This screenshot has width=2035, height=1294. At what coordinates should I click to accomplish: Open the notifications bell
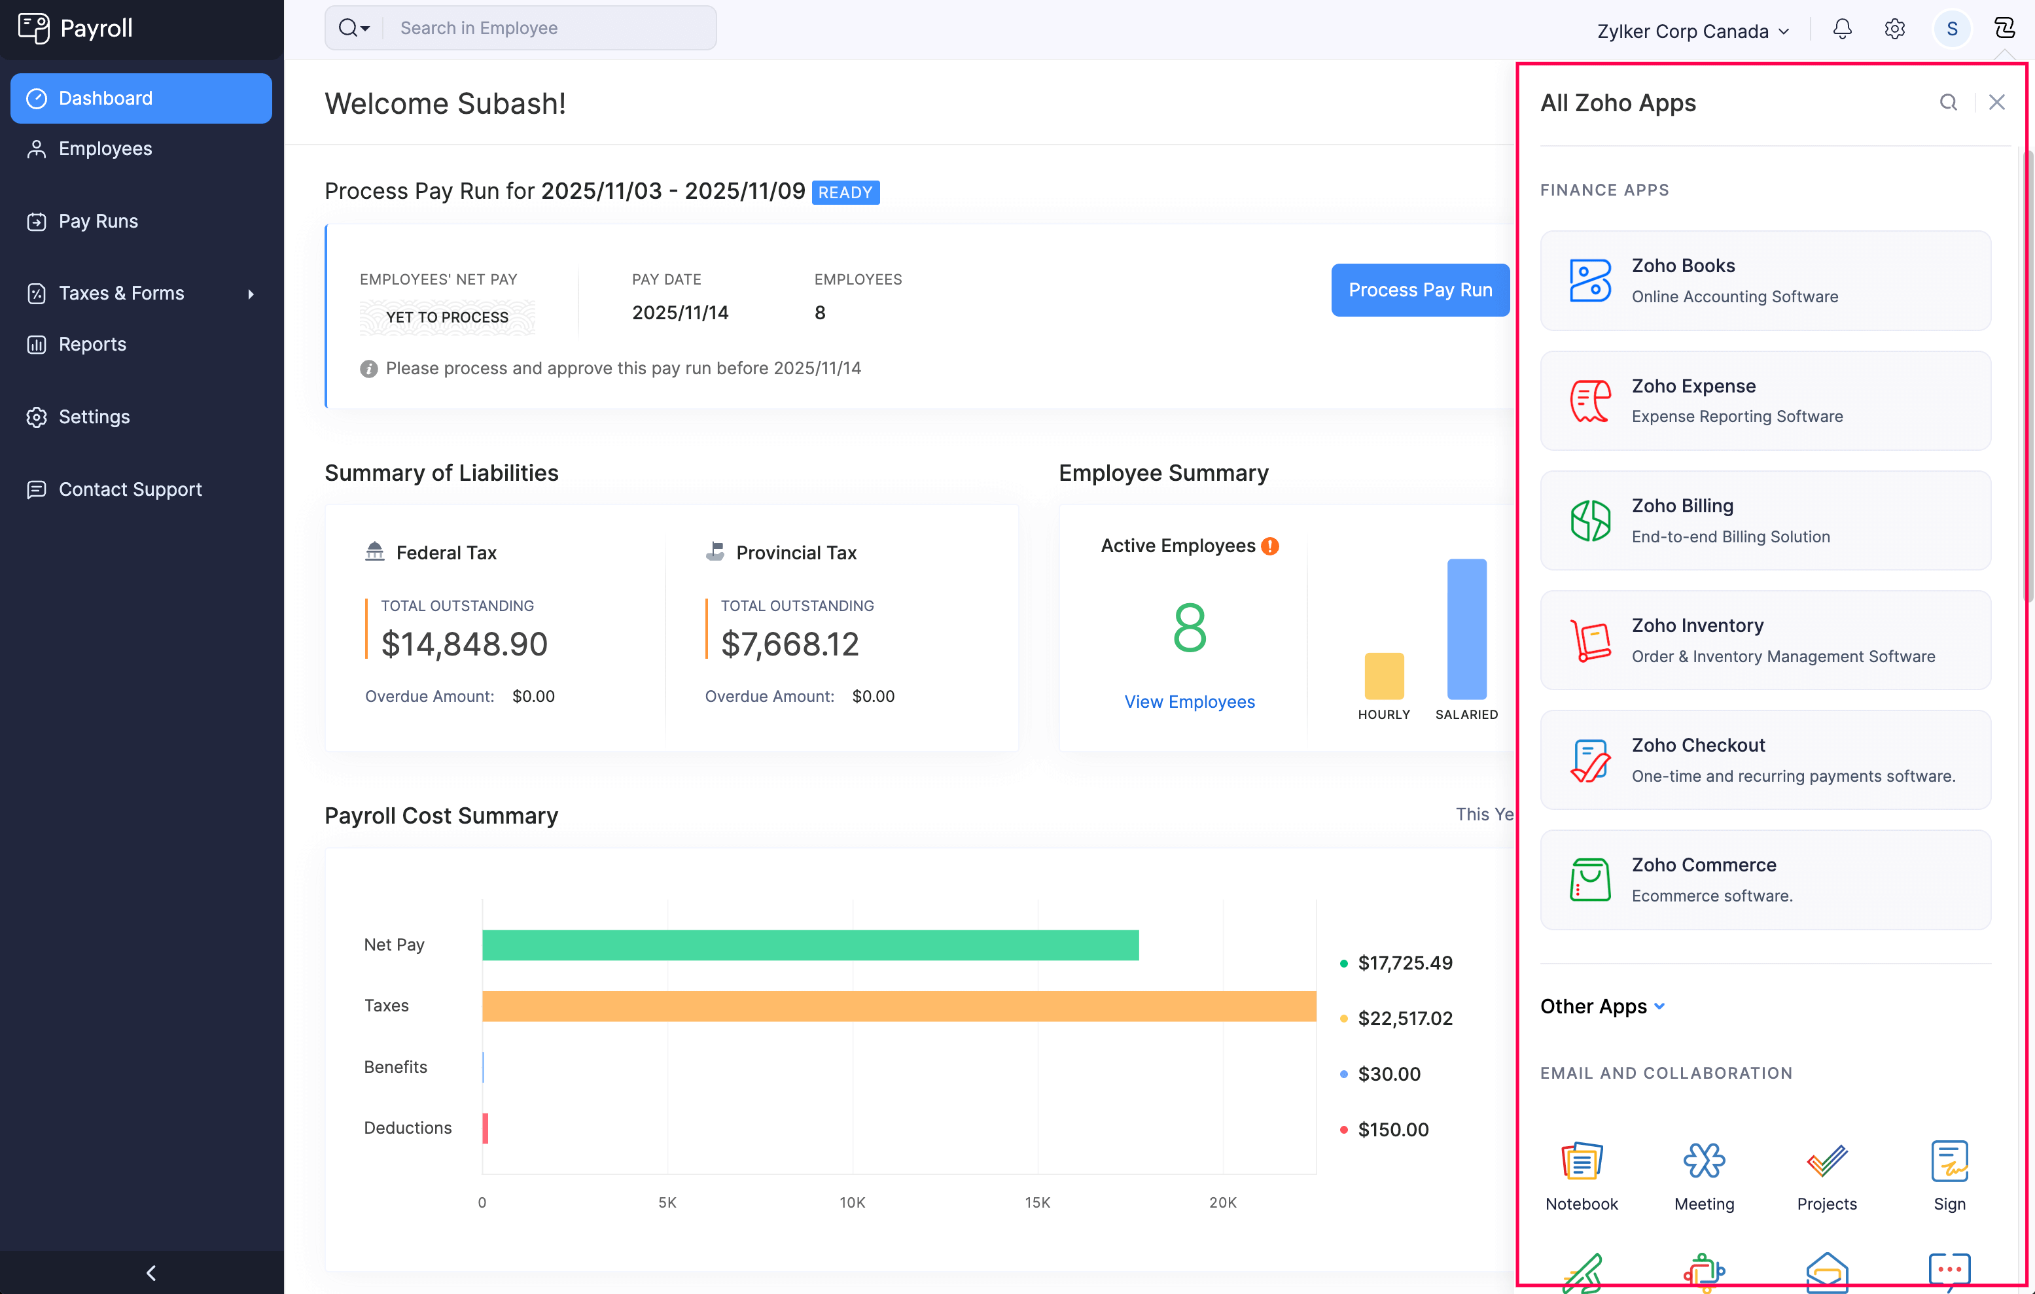coord(1841,29)
